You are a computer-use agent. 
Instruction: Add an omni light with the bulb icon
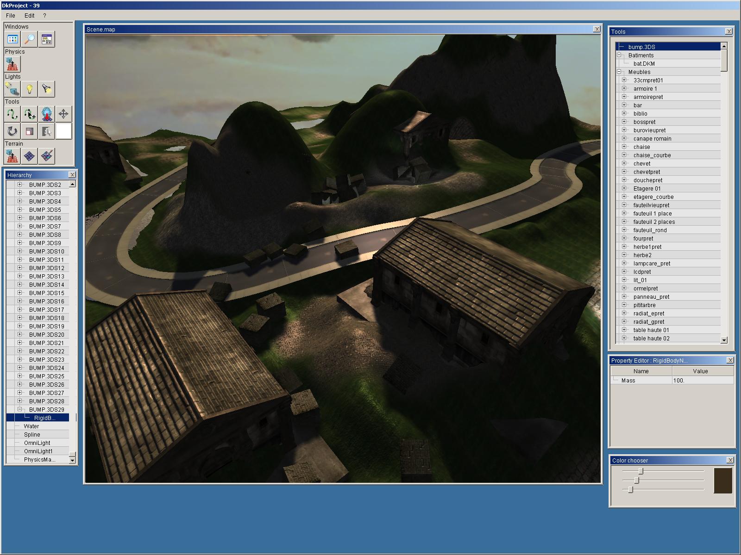(30, 89)
